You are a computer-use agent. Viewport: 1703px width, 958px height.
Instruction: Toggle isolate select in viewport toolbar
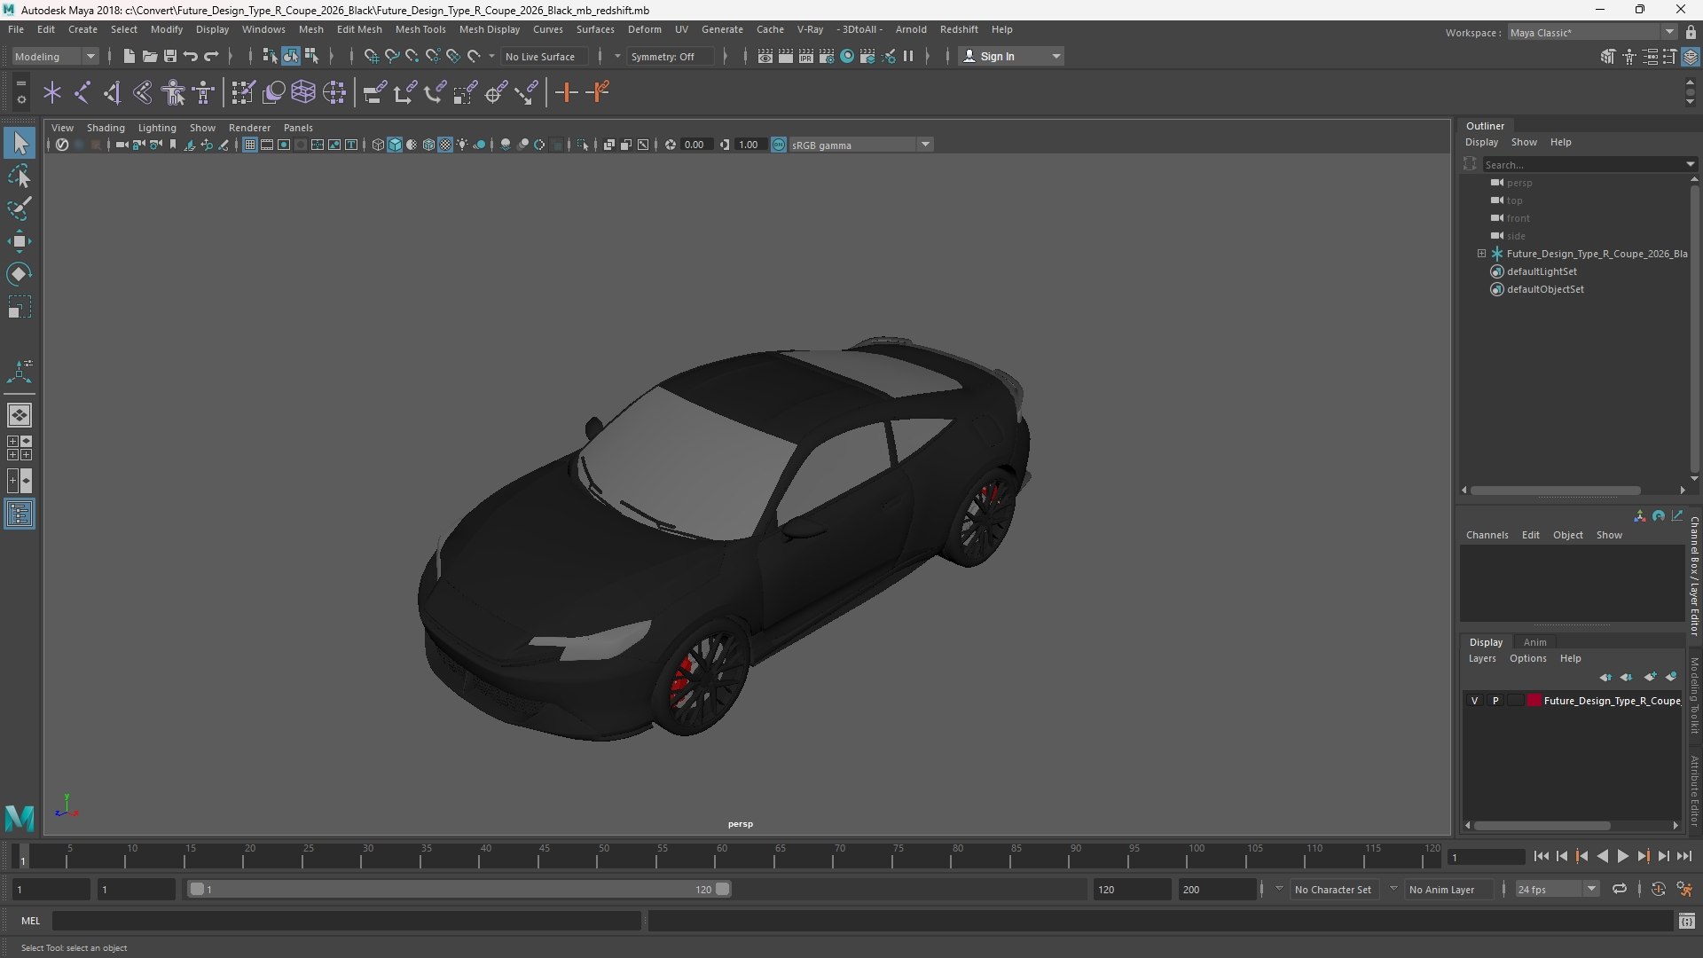coord(583,145)
